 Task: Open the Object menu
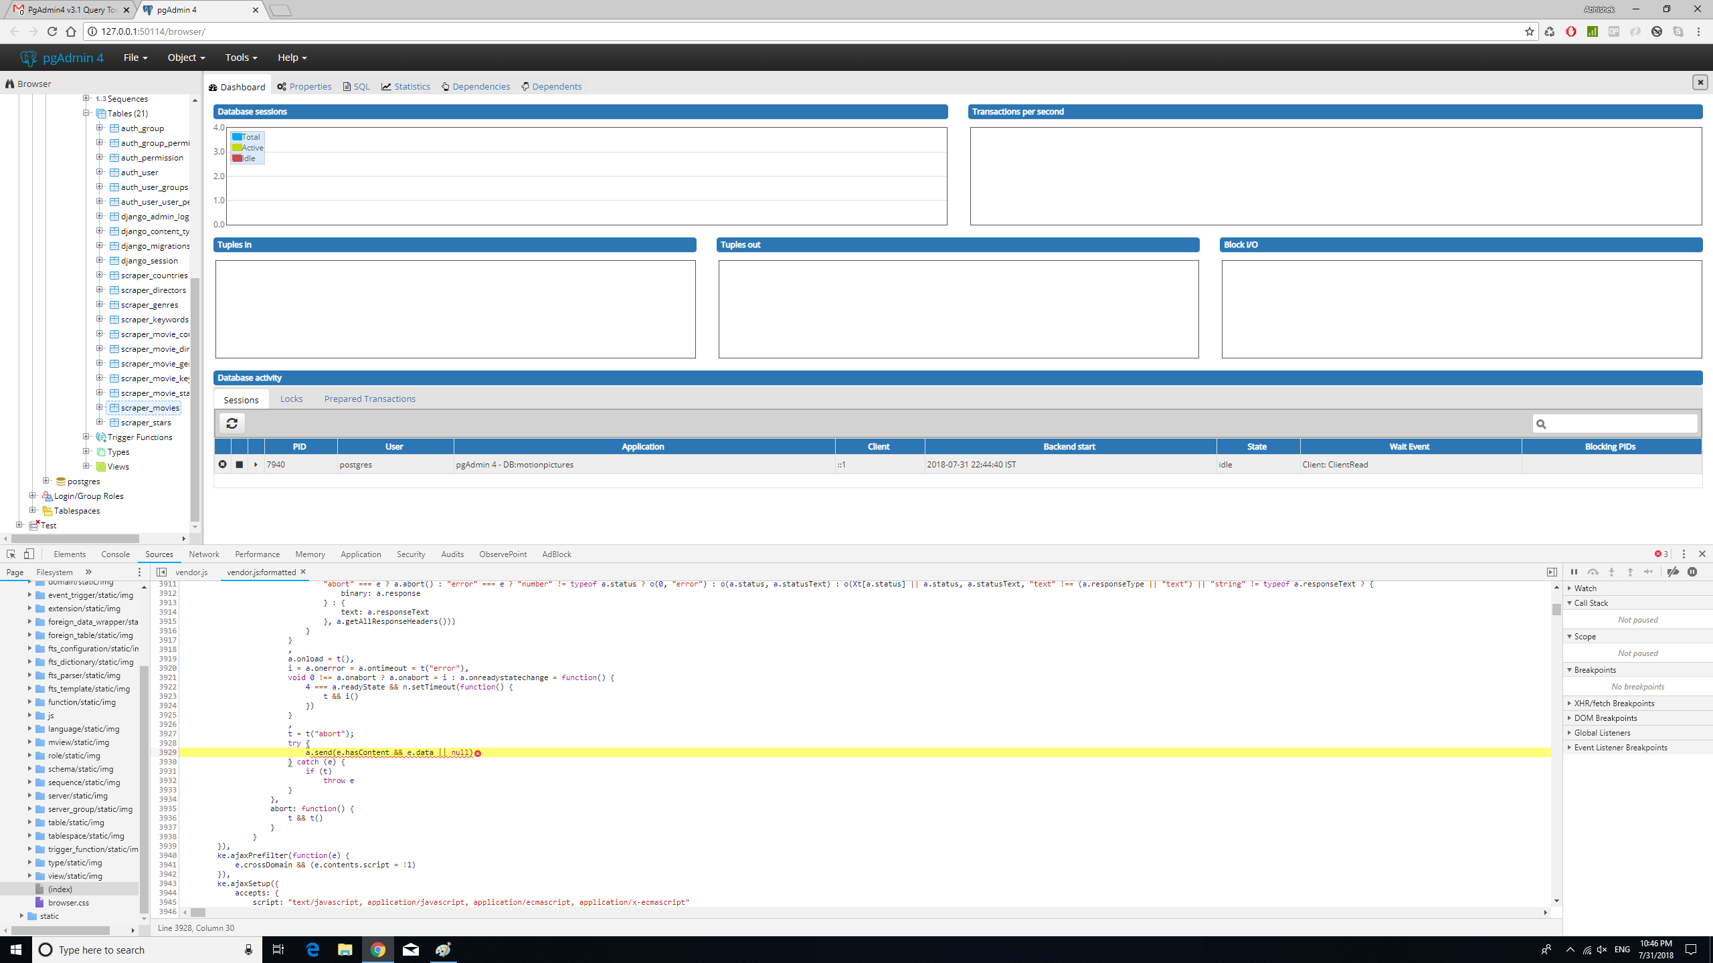186,58
